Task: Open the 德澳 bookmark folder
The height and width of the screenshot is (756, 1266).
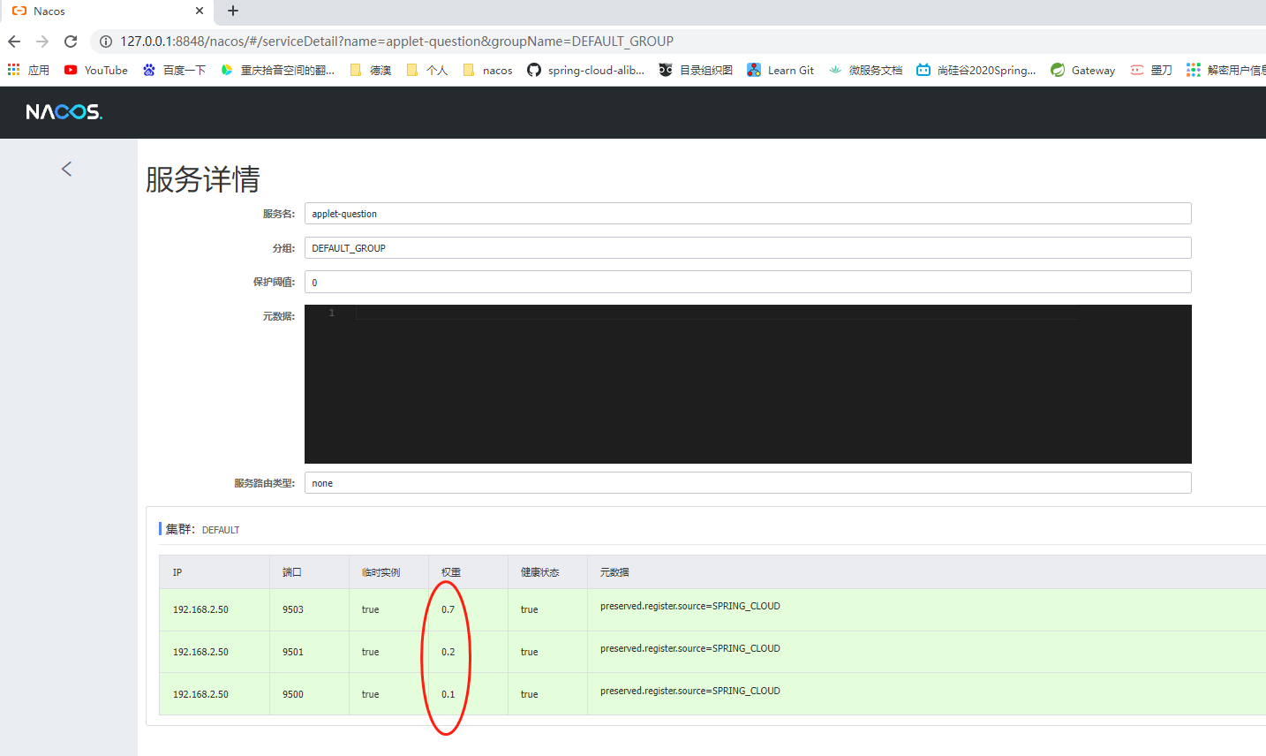Action: pyautogui.click(x=371, y=70)
